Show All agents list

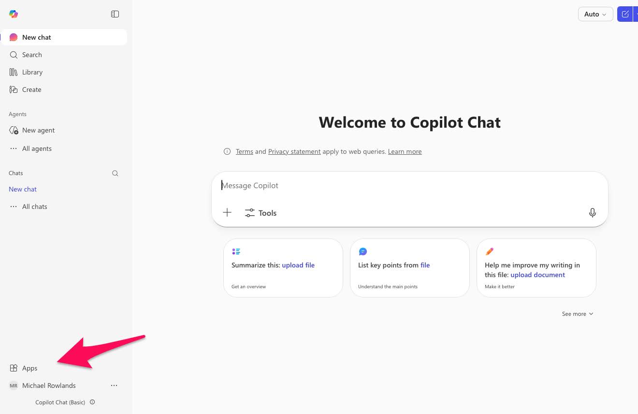pos(37,148)
